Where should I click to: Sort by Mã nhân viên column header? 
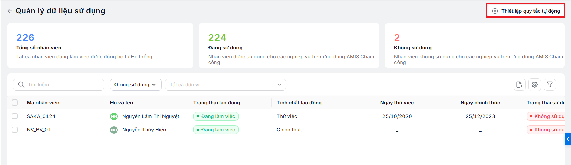point(43,103)
